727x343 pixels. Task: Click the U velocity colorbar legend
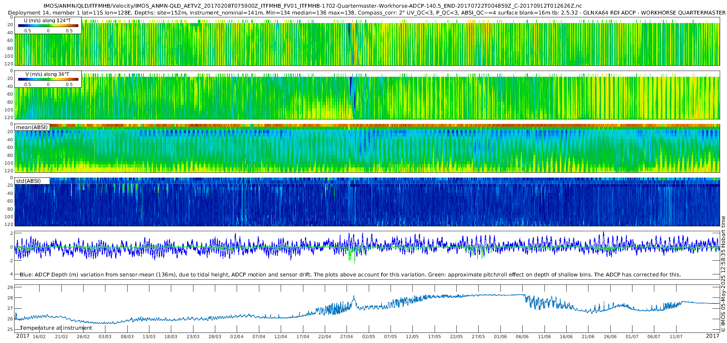(48, 26)
